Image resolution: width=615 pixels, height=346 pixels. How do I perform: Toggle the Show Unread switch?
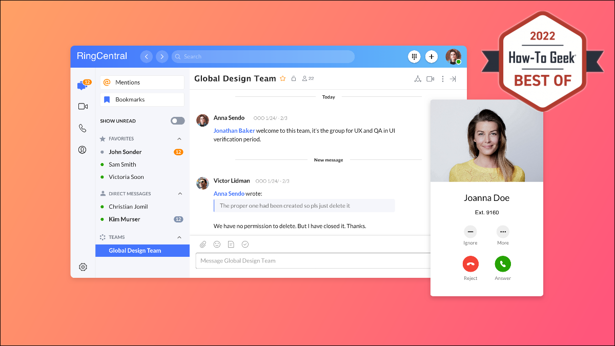177,121
